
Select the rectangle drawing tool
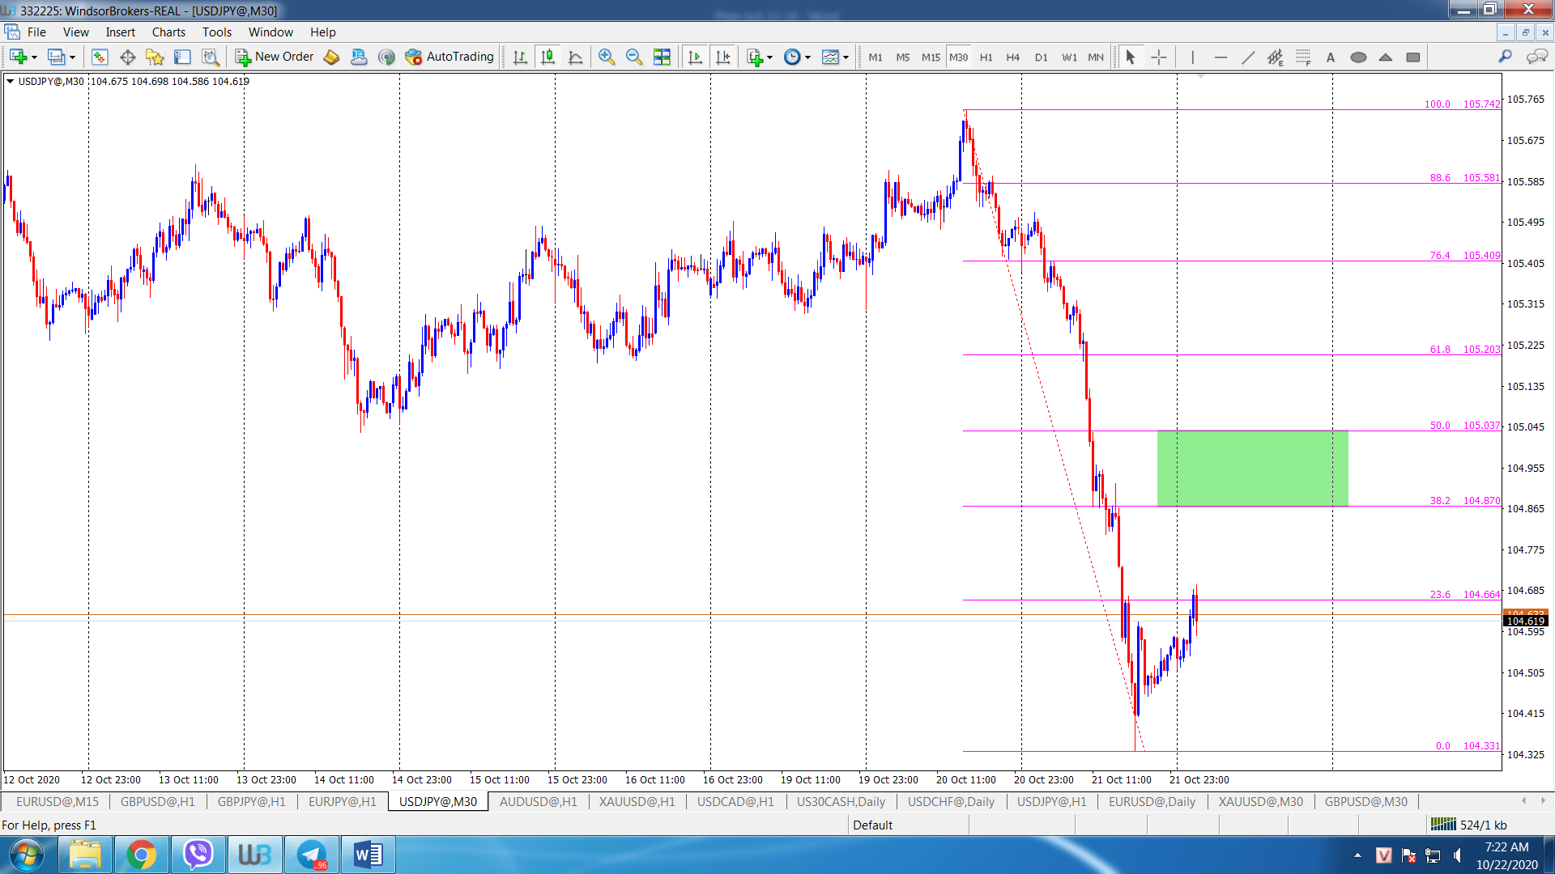[x=1413, y=57]
